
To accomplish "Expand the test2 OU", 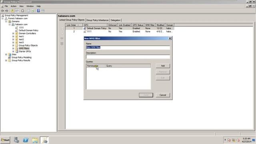I will (13, 39).
